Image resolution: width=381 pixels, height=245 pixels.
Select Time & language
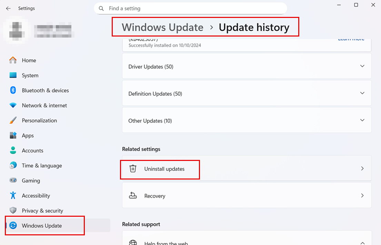(42, 166)
